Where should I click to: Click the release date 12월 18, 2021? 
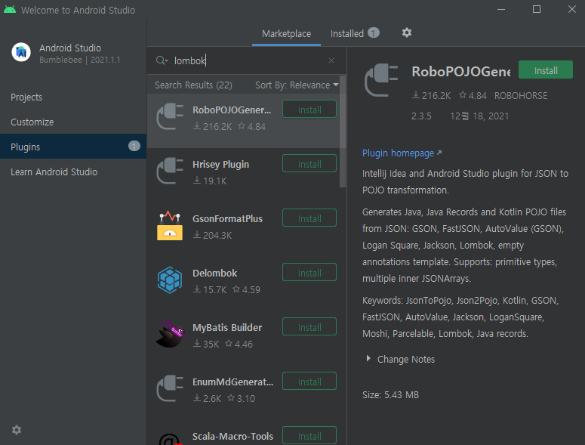(479, 116)
